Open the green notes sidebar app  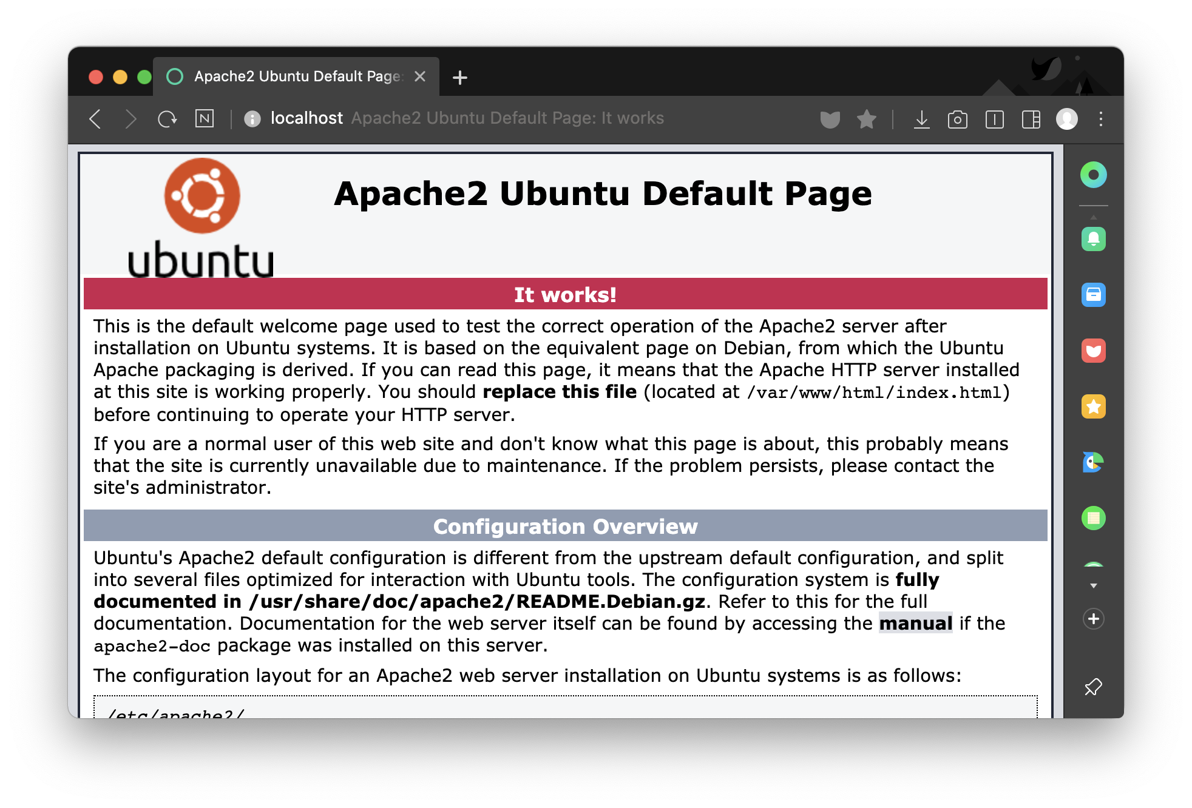coord(1093,518)
